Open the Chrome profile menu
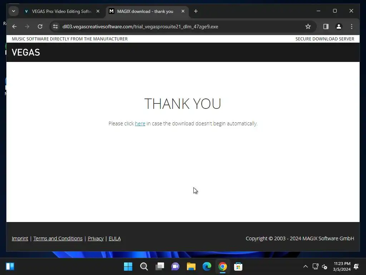The height and width of the screenshot is (275, 366). 339,26
